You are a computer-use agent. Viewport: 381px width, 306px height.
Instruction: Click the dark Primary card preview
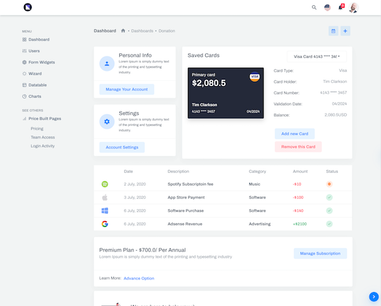(225, 93)
